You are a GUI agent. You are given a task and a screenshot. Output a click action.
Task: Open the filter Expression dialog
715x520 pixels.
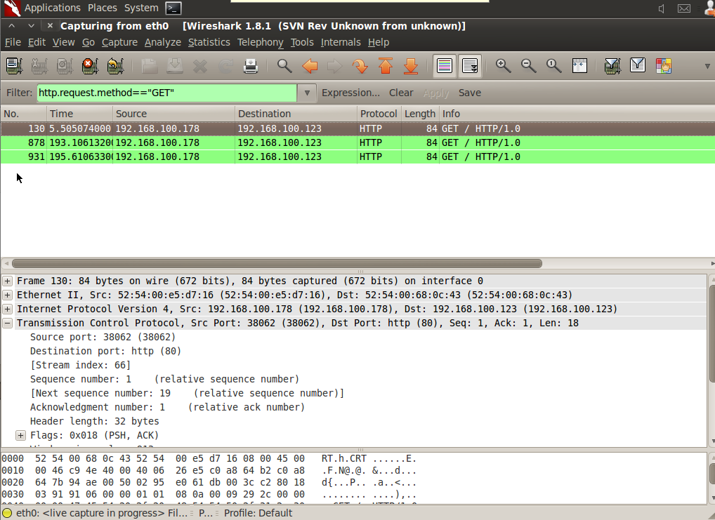tap(350, 93)
